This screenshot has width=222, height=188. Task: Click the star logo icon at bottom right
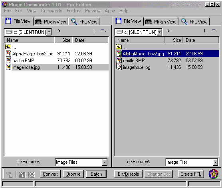pyautogui.click(x=213, y=174)
